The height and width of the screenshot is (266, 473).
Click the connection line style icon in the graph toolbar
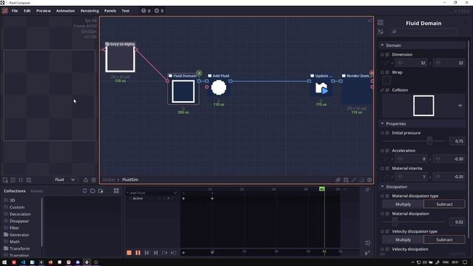coord(354,180)
